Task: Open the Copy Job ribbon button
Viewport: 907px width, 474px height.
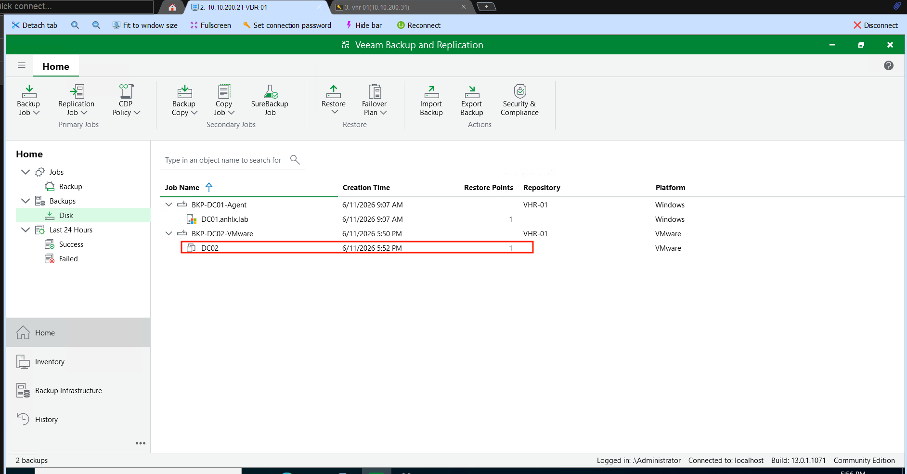Action: click(x=224, y=100)
